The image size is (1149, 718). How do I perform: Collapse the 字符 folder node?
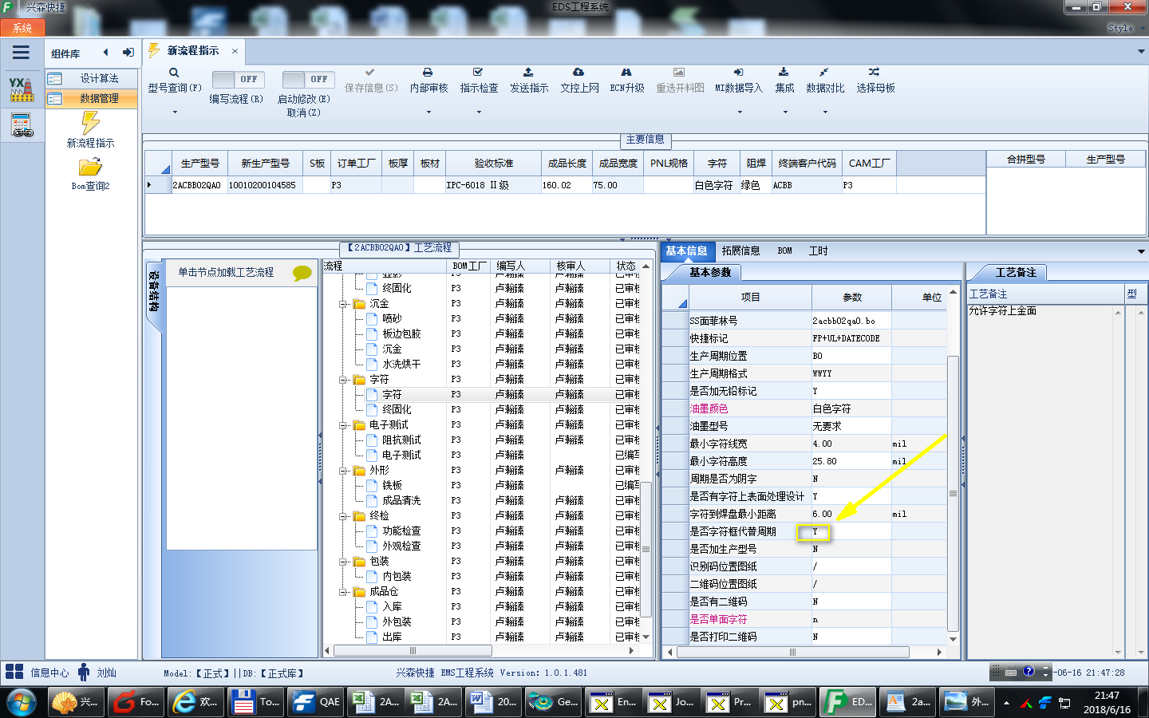343,380
